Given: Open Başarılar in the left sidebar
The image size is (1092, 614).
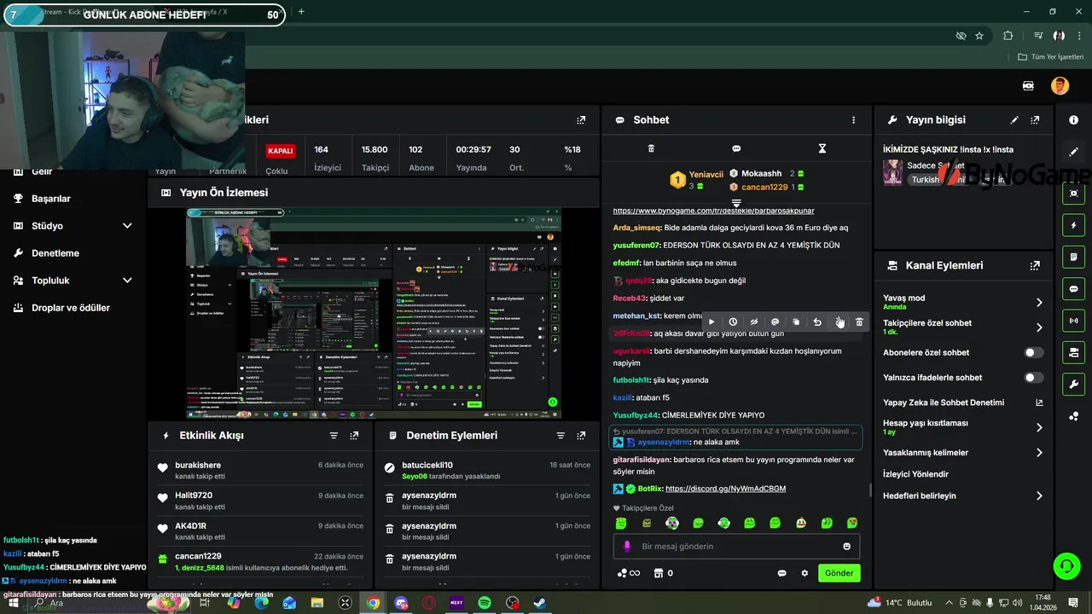Looking at the screenshot, I should 51,199.
